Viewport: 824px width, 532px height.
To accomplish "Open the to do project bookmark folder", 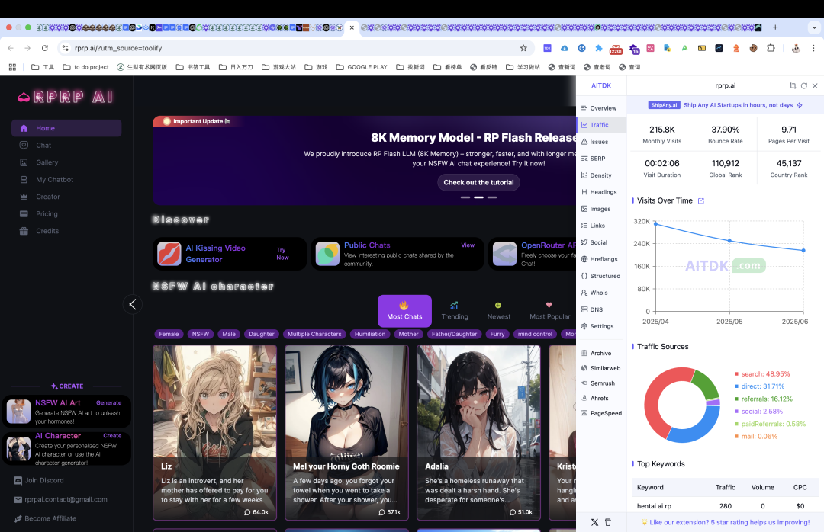I will point(85,67).
